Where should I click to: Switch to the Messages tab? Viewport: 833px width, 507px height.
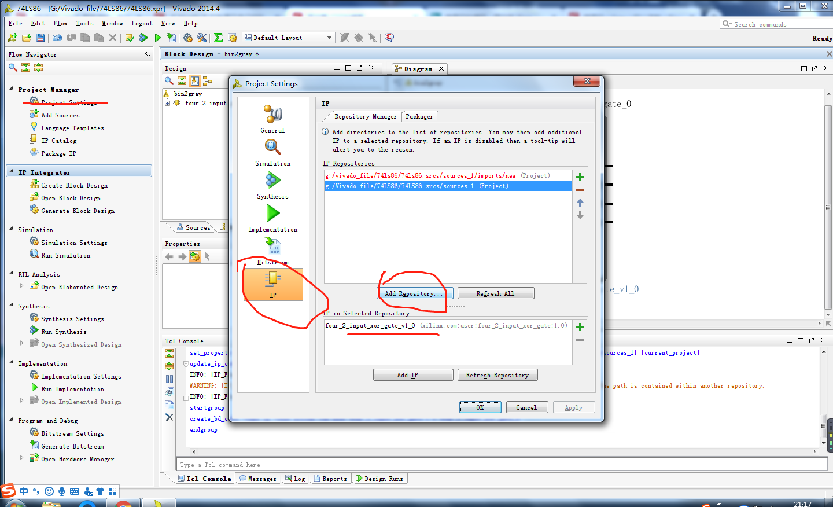coord(258,479)
